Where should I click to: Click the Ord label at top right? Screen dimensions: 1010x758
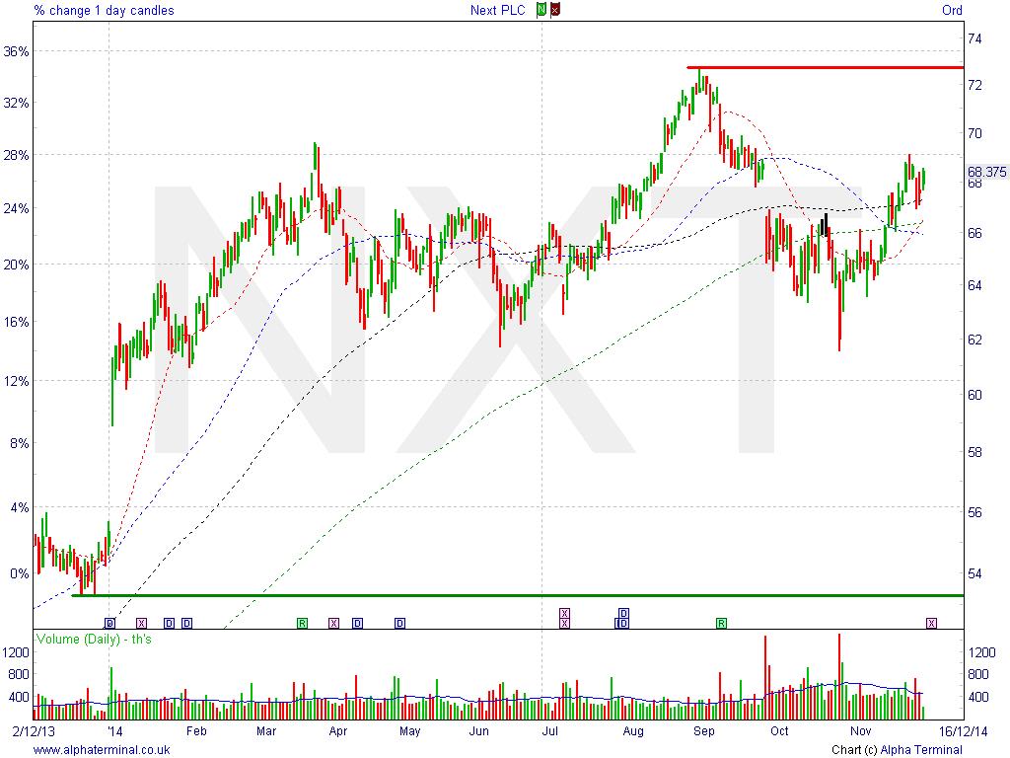[952, 10]
